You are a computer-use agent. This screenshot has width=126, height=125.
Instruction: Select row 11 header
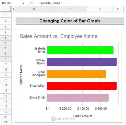click(x=6, y=69)
